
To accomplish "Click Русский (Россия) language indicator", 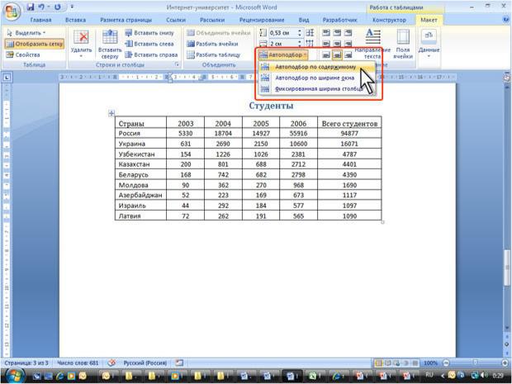I will click(x=145, y=363).
